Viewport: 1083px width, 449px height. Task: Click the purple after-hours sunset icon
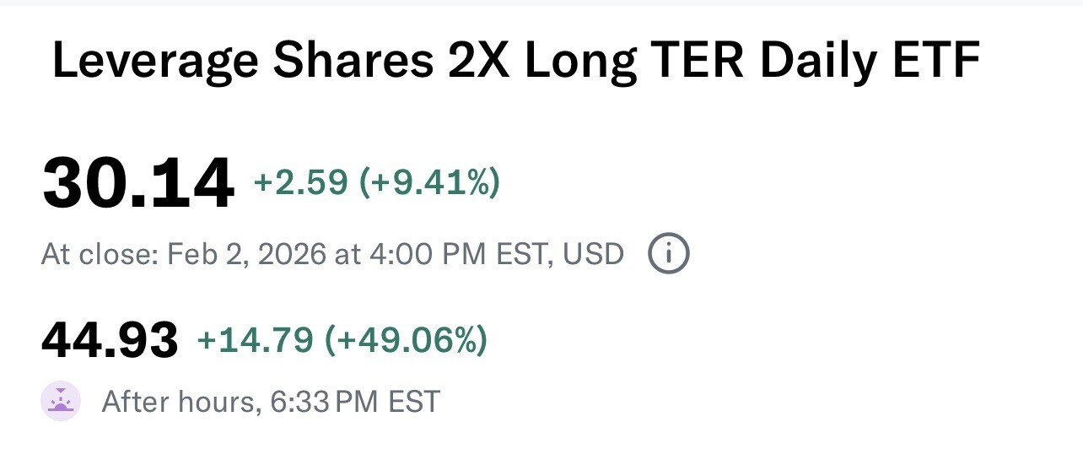tap(61, 401)
